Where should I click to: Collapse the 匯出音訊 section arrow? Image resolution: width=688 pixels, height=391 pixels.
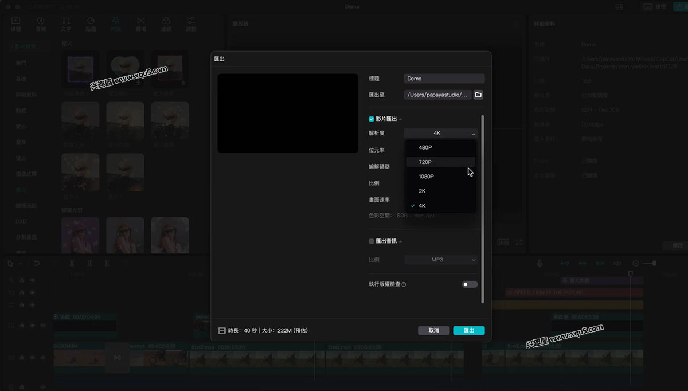click(x=400, y=241)
